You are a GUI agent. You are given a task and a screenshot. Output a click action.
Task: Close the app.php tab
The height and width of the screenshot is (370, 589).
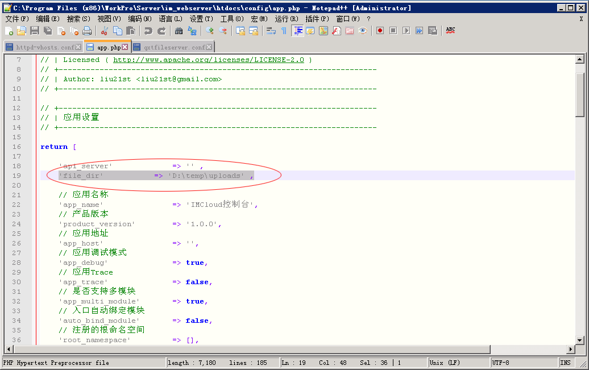point(125,47)
